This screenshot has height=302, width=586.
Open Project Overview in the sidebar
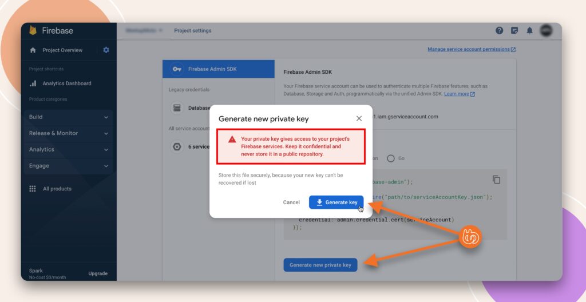click(62, 50)
